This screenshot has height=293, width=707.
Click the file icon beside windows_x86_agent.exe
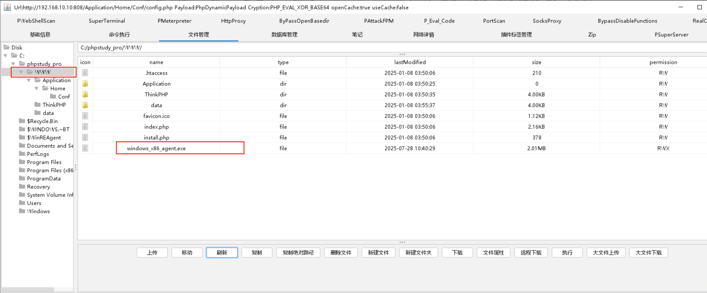85,148
